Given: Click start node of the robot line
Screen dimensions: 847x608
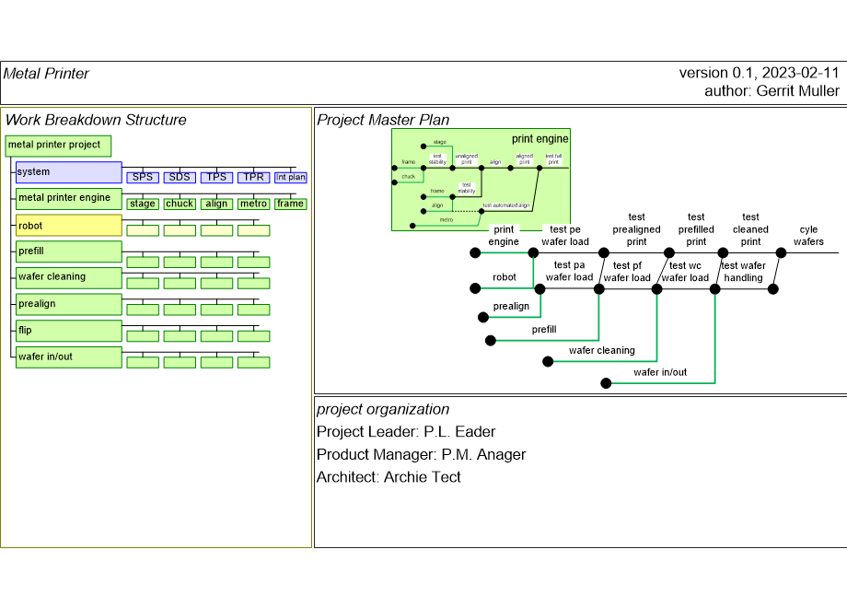Looking at the screenshot, I should pyautogui.click(x=475, y=288).
